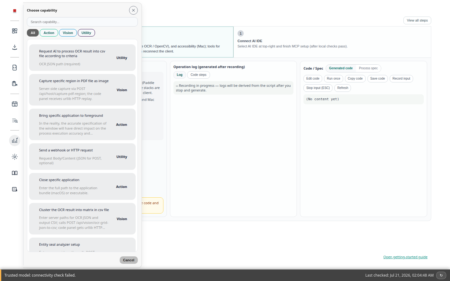This screenshot has height=281, width=450.
Task: Click the Refresh button in Code panel
Action: click(343, 88)
